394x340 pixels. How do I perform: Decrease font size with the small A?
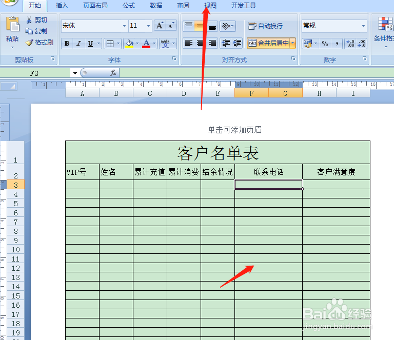tap(171, 26)
